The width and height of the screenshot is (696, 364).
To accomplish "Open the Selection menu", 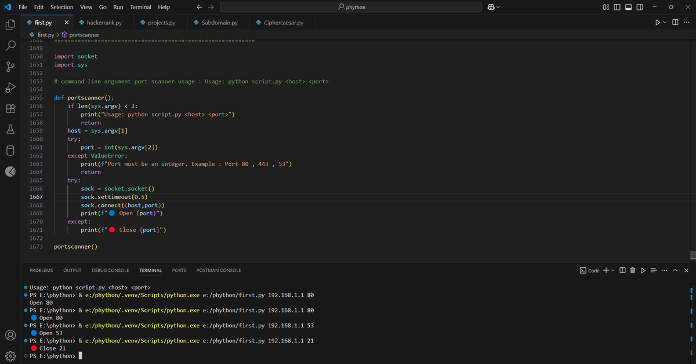I will pyautogui.click(x=62, y=7).
